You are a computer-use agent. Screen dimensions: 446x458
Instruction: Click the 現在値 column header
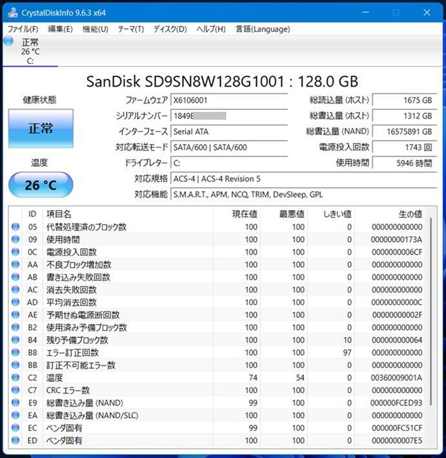point(237,214)
